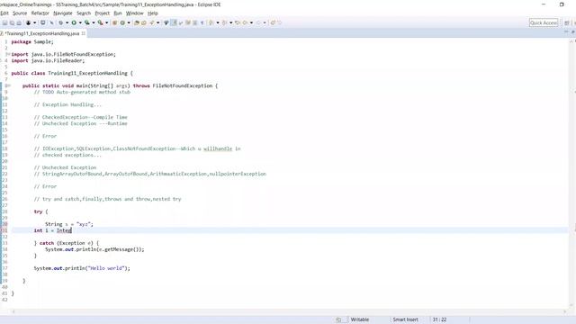Click the Forward navigation arrow icon
The height and width of the screenshot is (324, 576).
[x=258, y=22]
